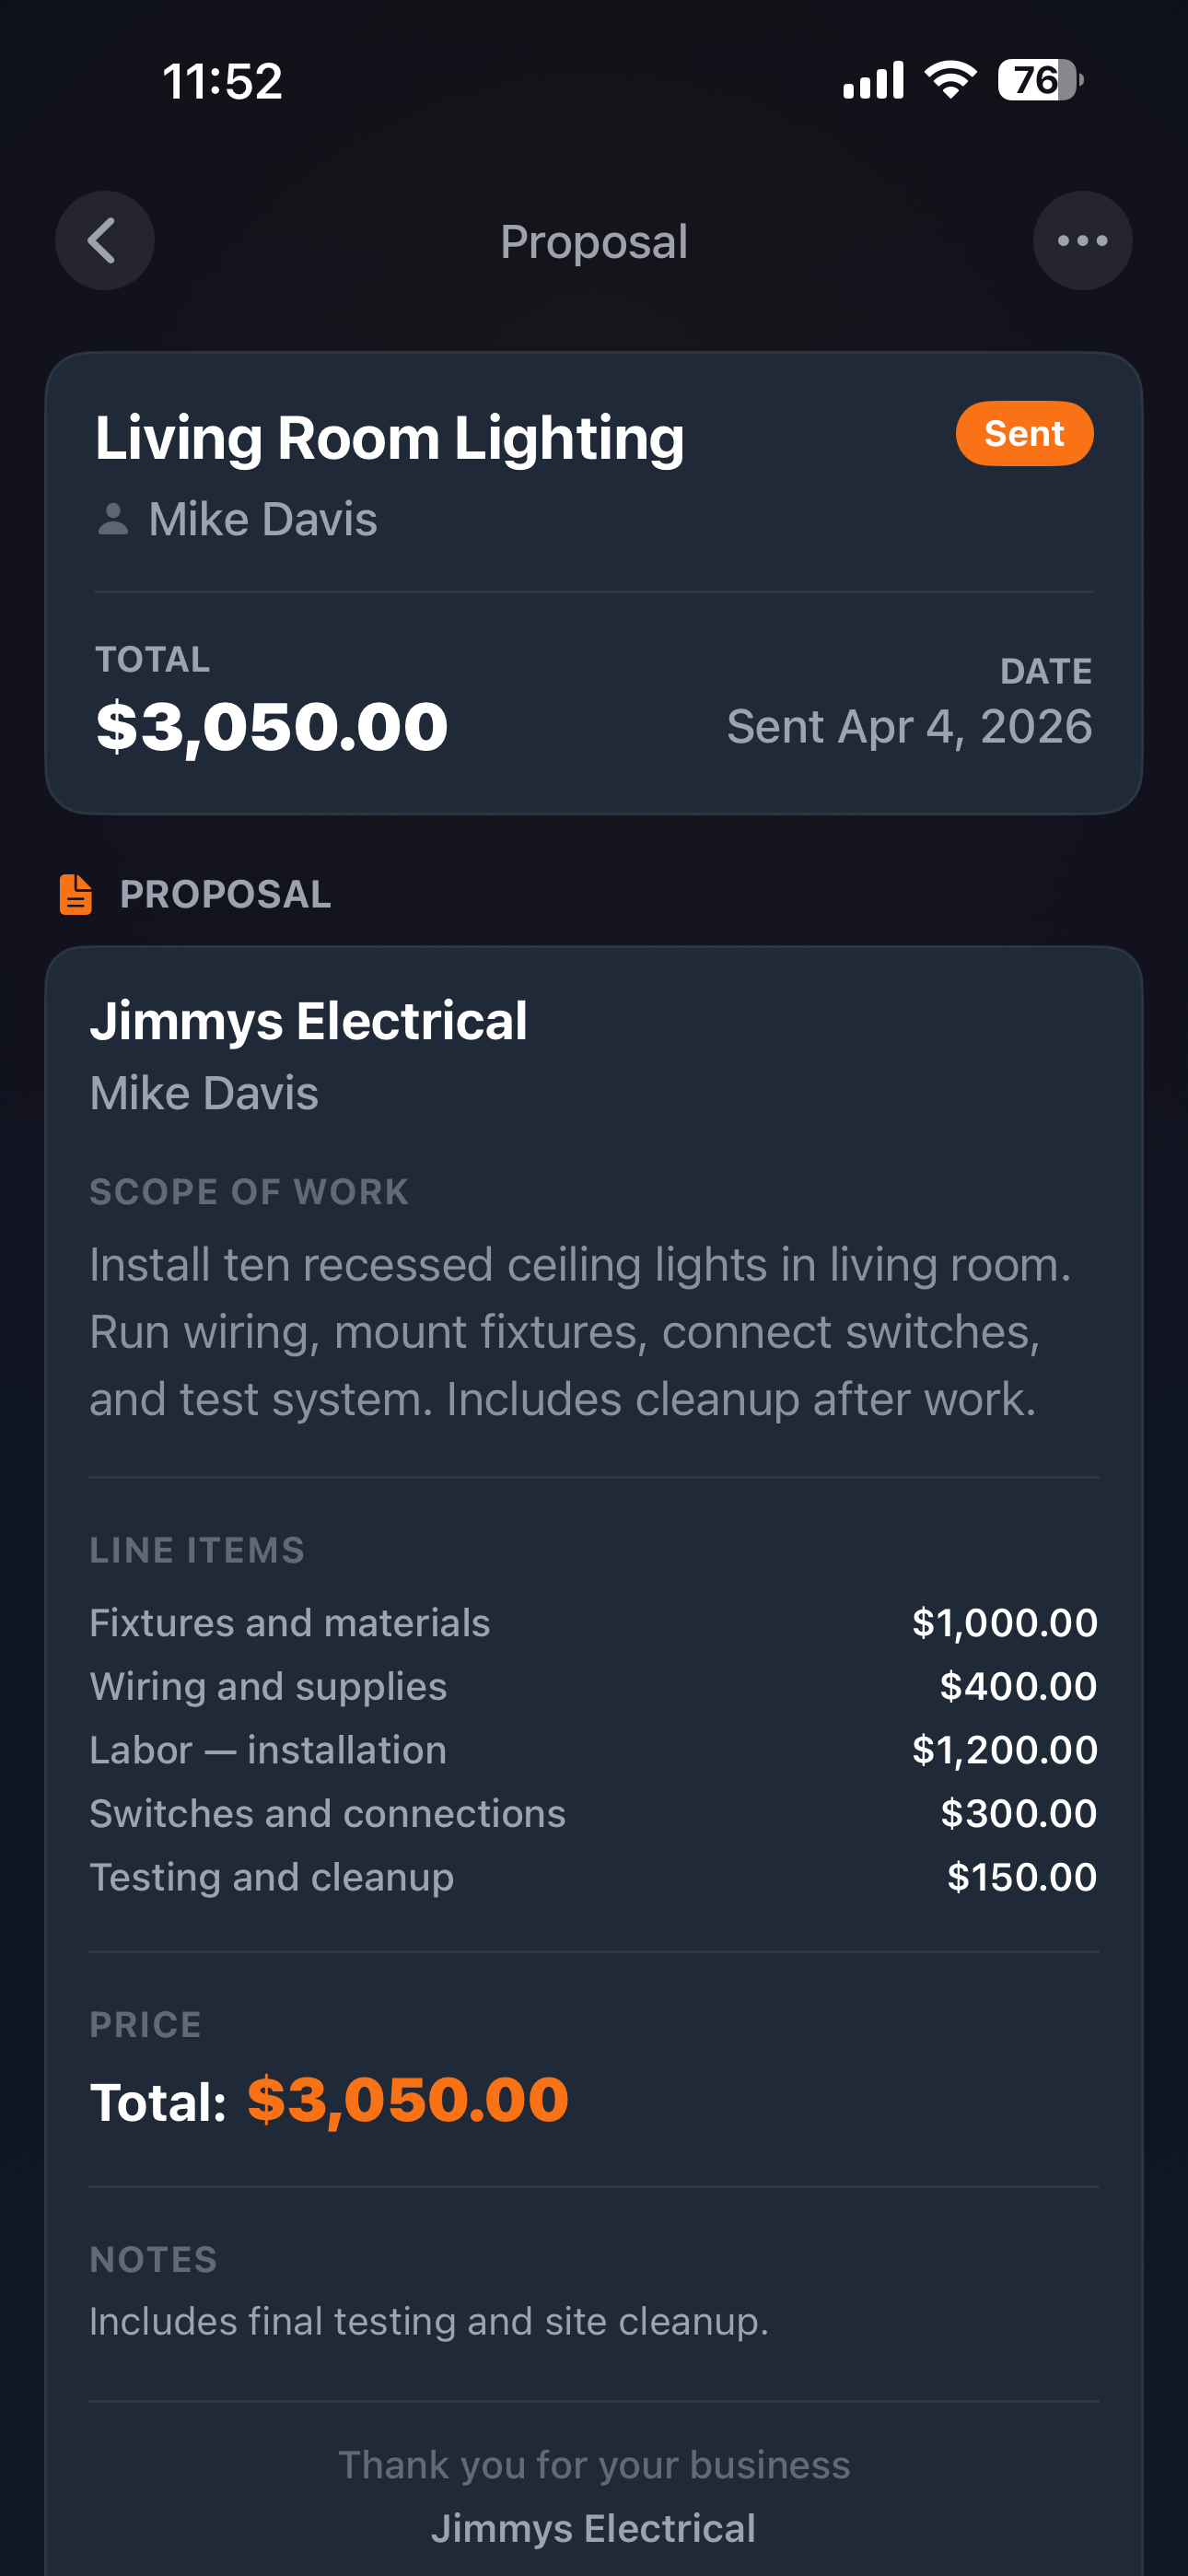
Task: Tap the Proposal header title
Action: point(594,242)
